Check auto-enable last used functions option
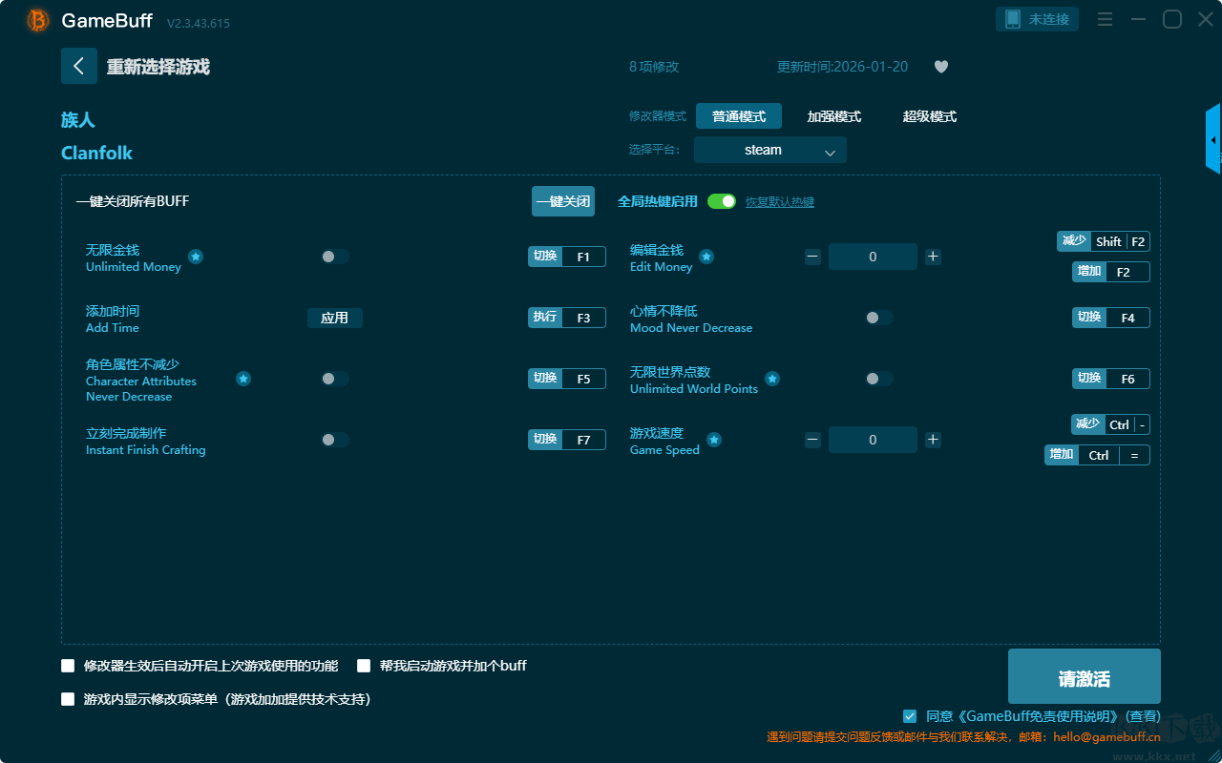 tap(68, 666)
